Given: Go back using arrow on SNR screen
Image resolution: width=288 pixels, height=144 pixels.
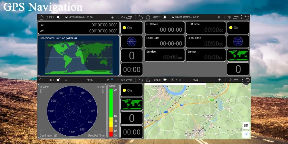Looking at the screenshot, I should [141, 80].
